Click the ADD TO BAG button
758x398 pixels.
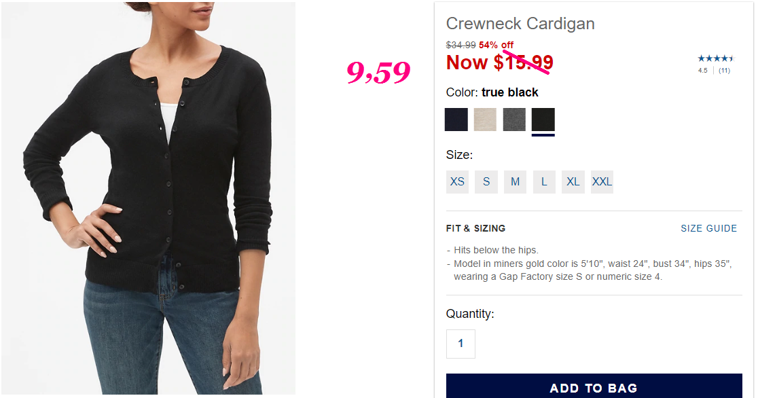pos(594,386)
